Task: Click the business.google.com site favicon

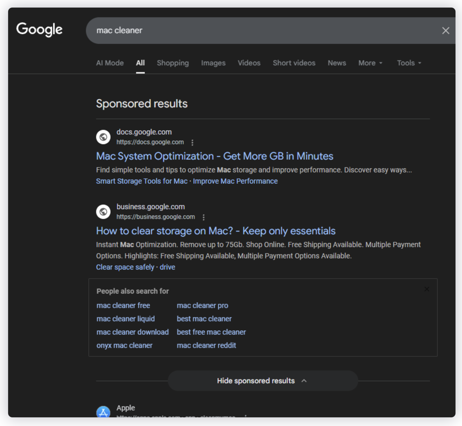Action: 103,212
